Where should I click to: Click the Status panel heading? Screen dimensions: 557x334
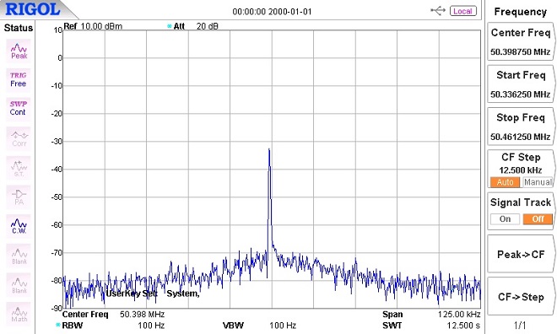(18, 28)
